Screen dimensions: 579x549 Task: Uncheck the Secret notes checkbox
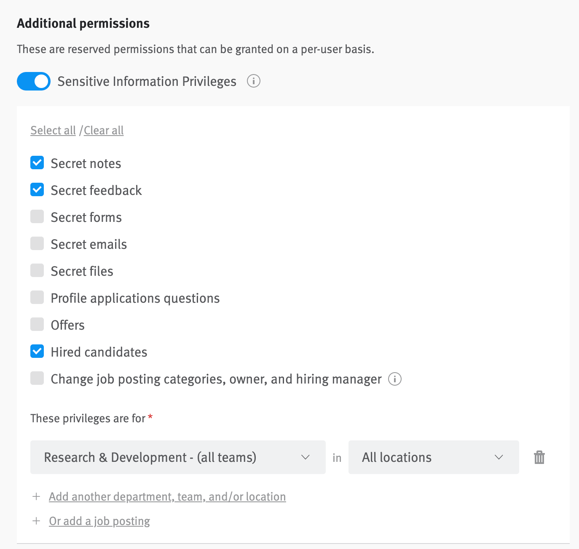click(x=37, y=163)
